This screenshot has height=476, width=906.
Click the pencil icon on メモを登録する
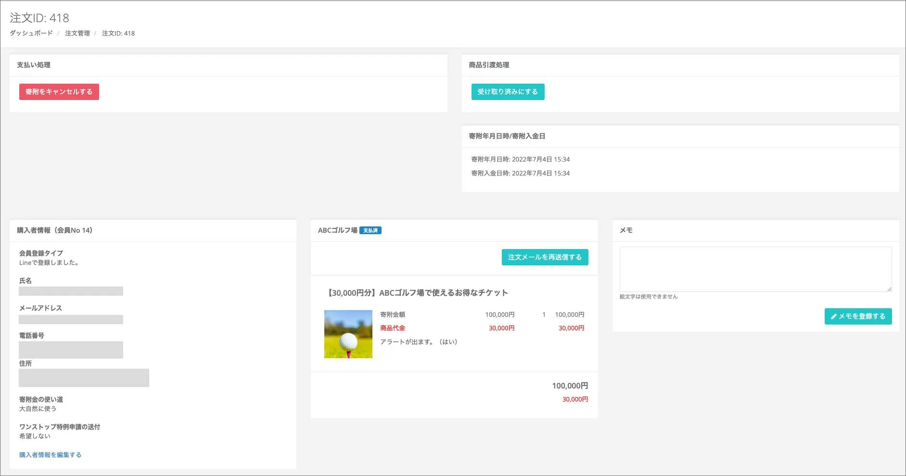833,316
